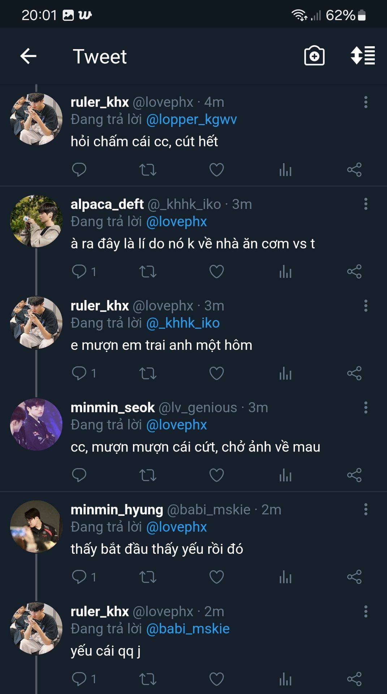Share the tweet 'yếu cái qq j'
This screenshot has height=694, width=387.
[354, 679]
